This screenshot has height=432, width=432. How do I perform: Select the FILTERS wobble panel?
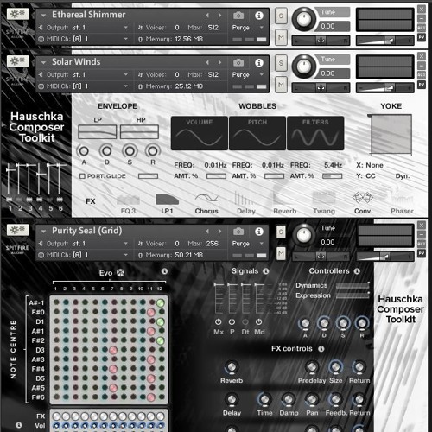click(315, 133)
